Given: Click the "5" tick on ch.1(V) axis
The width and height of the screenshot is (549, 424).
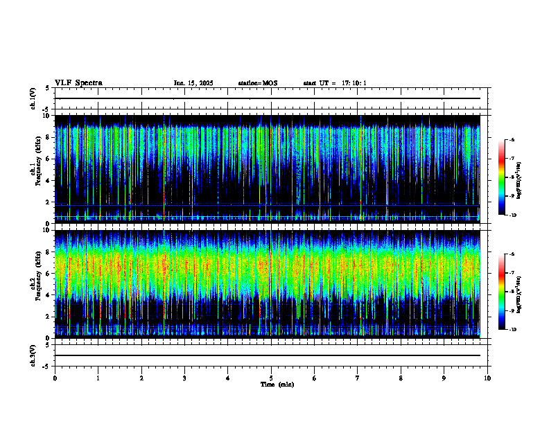Looking at the screenshot, I should click(x=48, y=89).
